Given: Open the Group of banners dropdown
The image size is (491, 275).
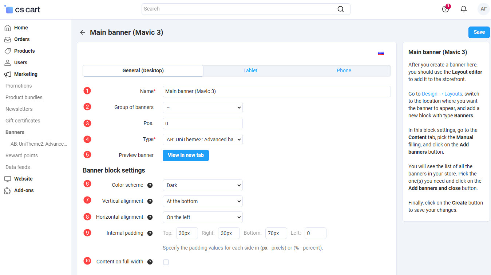Looking at the screenshot, I should [203, 108].
